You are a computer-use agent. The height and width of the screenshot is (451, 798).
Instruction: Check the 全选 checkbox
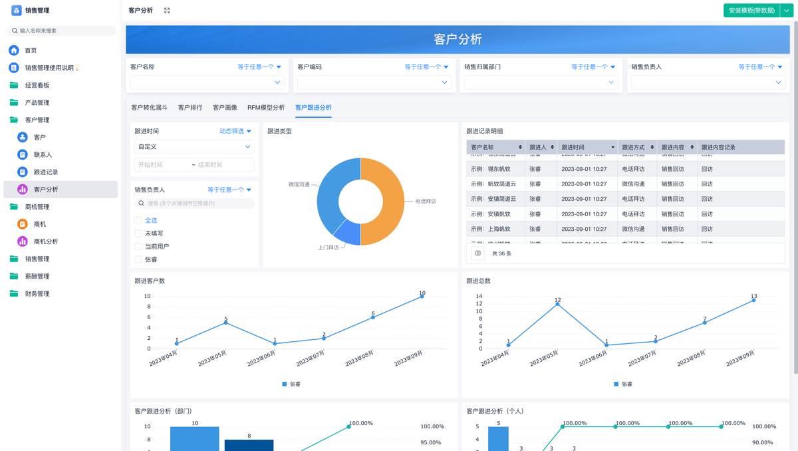tap(138, 220)
